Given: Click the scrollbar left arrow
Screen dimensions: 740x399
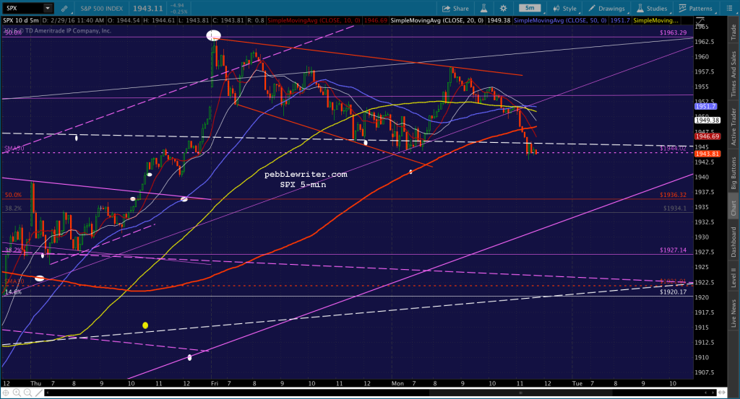Looking at the screenshot, I should (47, 393).
